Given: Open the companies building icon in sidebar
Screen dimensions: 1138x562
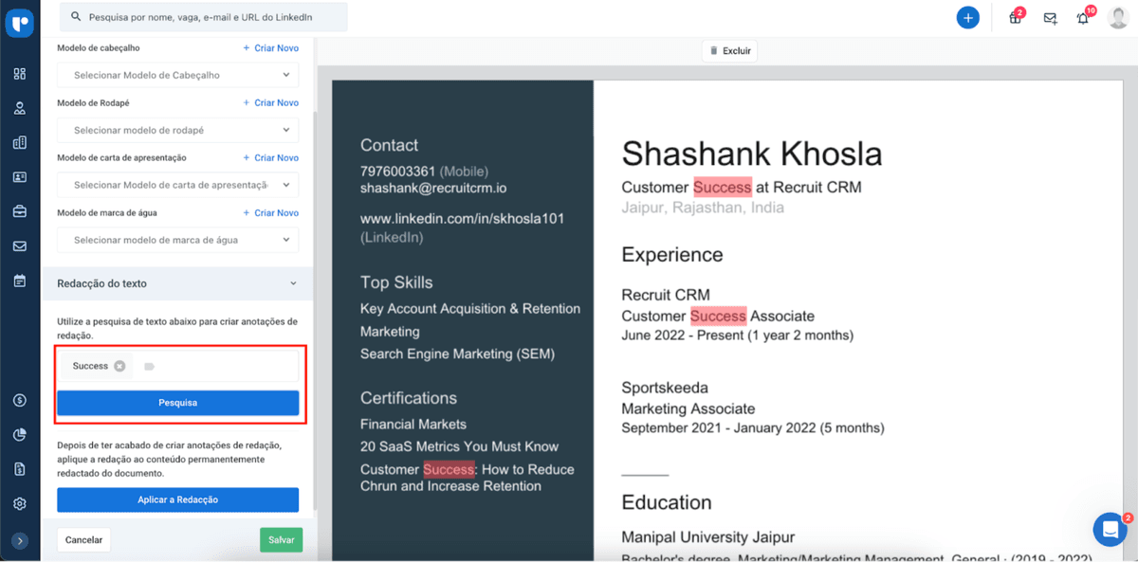Looking at the screenshot, I should click(20, 142).
